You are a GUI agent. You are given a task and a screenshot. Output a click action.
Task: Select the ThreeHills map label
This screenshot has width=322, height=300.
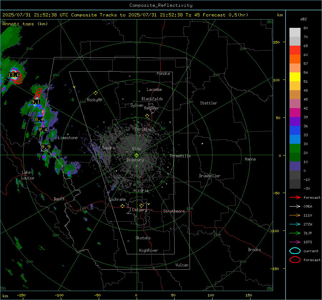coord(180,156)
